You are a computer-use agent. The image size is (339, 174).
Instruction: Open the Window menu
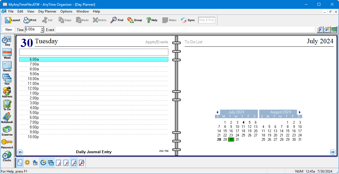(83, 11)
